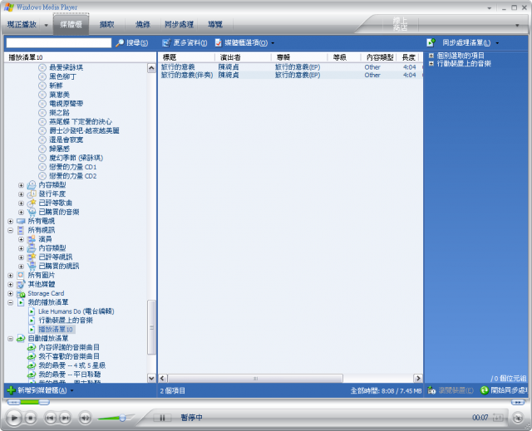Switch to 媒體櫃 tab
532x431 pixels.
click(x=71, y=24)
